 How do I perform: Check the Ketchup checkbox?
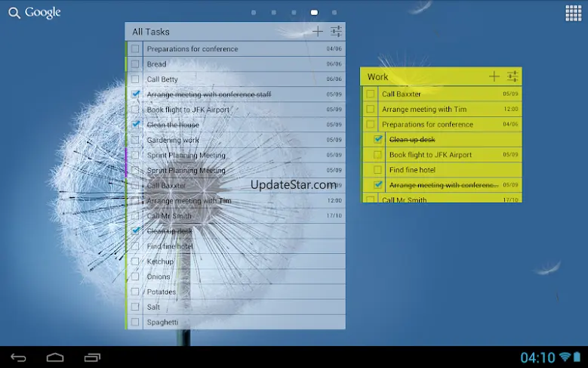(x=135, y=261)
